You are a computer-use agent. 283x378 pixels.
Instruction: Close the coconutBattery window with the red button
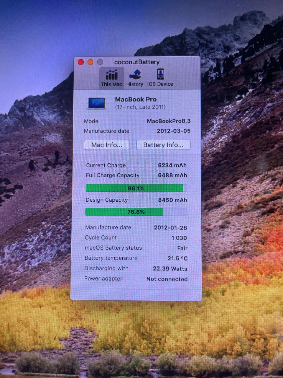click(81, 62)
